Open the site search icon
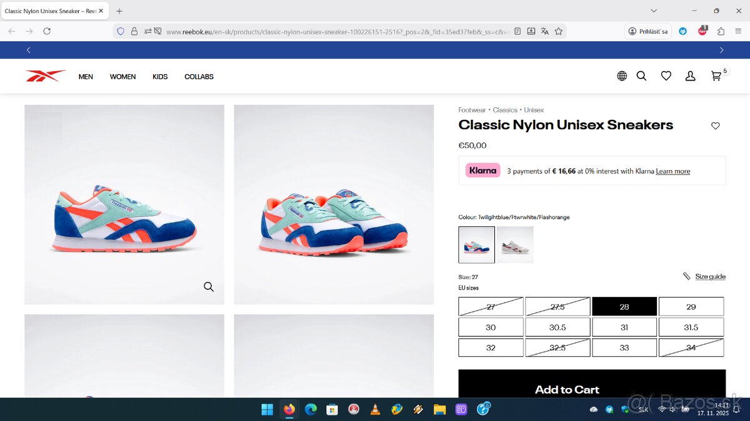The width and height of the screenshot is (750, 421). pyautogui.click(x=641, y=75)
